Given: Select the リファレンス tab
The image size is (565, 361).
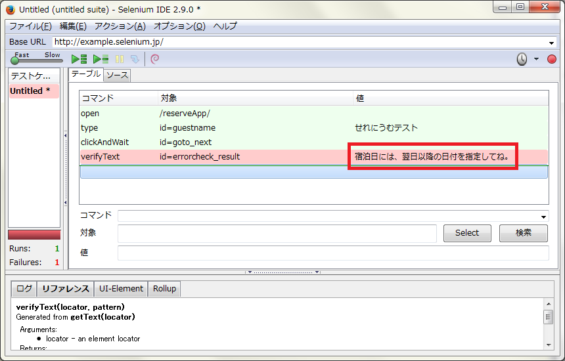Looking at the screenshot, I should pyautogui.click(x=66, y=289).
